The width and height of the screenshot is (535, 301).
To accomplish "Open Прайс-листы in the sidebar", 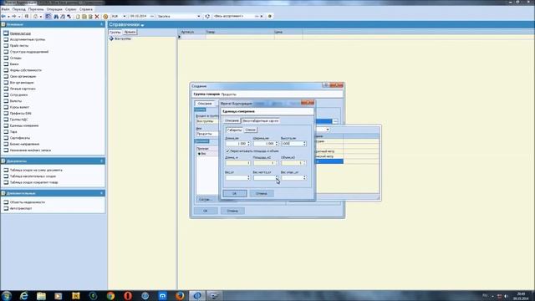I will (19, 46).
